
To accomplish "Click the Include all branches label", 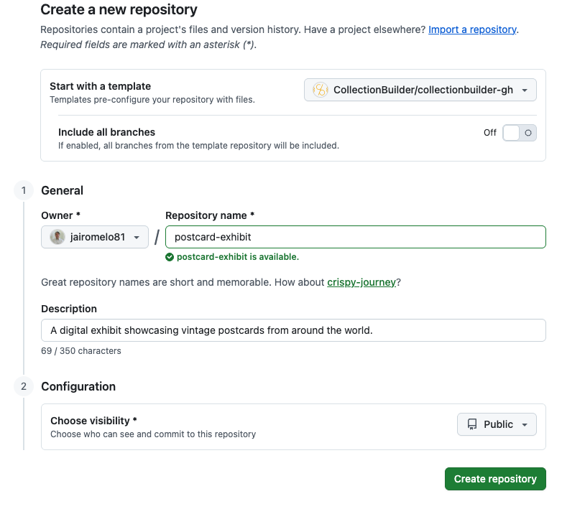I will coord(106,132).
